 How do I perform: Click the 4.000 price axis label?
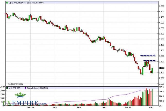(x=162, y=28)
